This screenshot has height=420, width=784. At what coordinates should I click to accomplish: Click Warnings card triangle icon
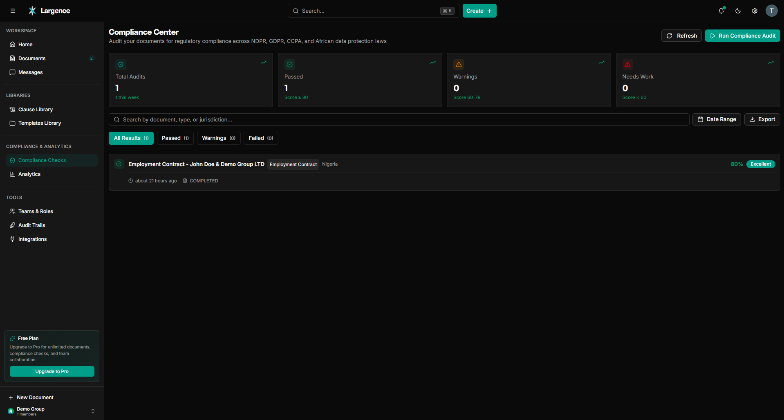[x=459, y=65]
